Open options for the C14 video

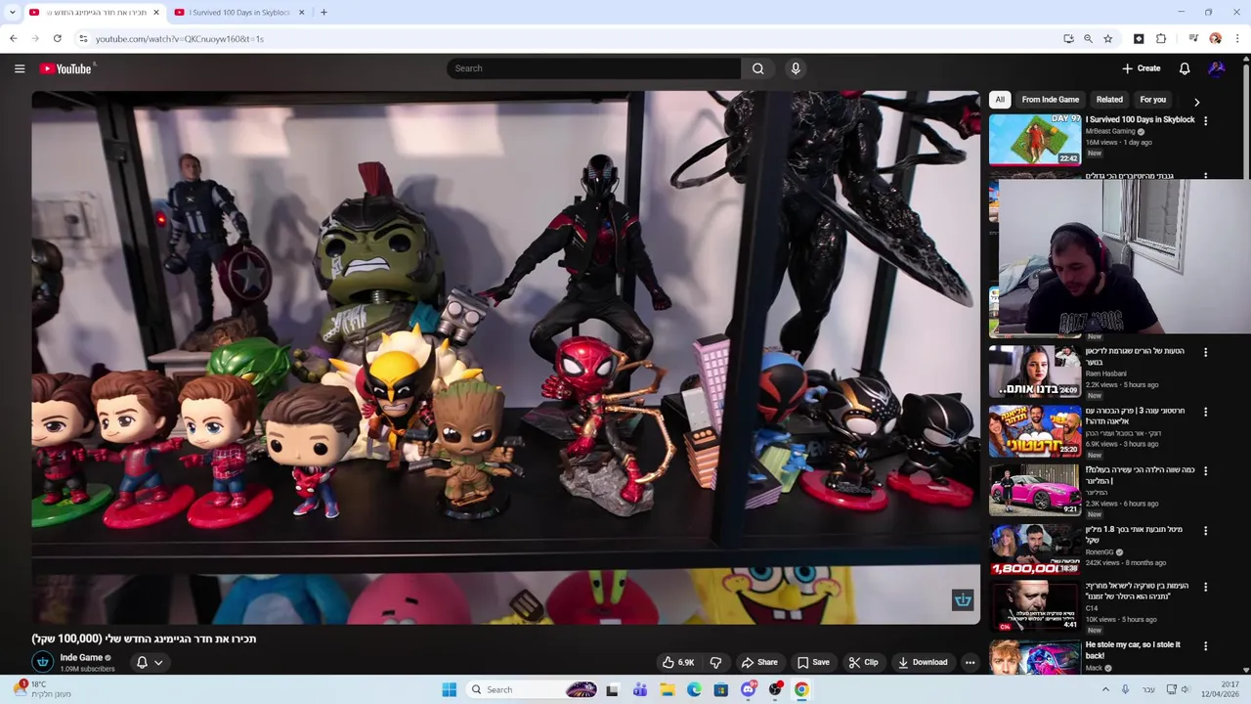click(1205, 587)
